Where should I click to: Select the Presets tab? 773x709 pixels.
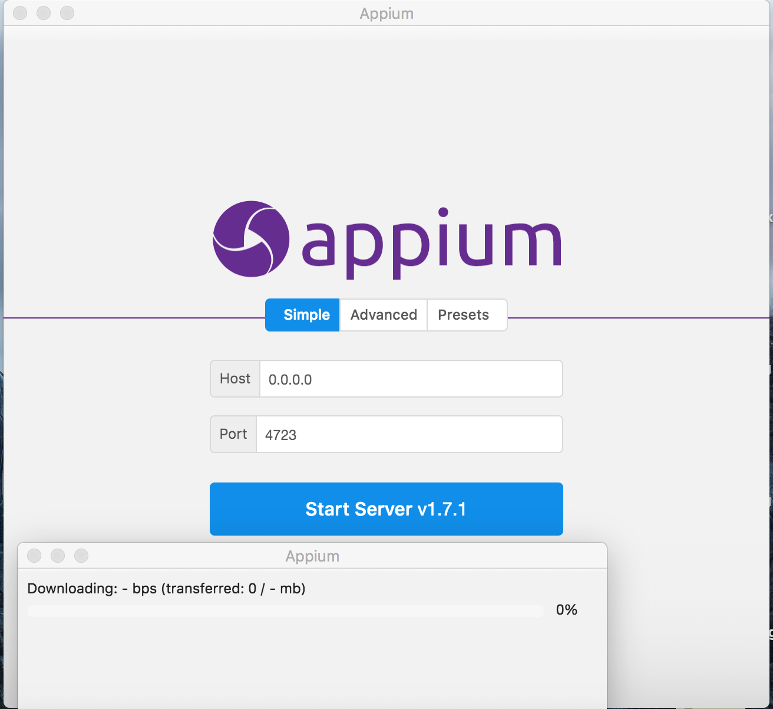coord(467,315)
